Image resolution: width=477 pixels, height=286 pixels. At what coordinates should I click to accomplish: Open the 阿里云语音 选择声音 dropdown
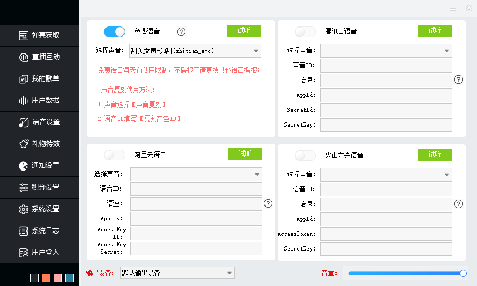coord(196,174)
